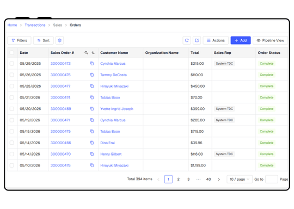
Task: Jump to page 40
Action: [x=209, y=179]
